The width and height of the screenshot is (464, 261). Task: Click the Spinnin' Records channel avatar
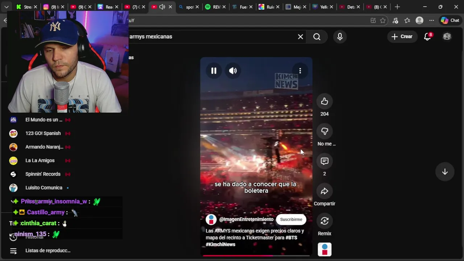[x=13, y=174]
